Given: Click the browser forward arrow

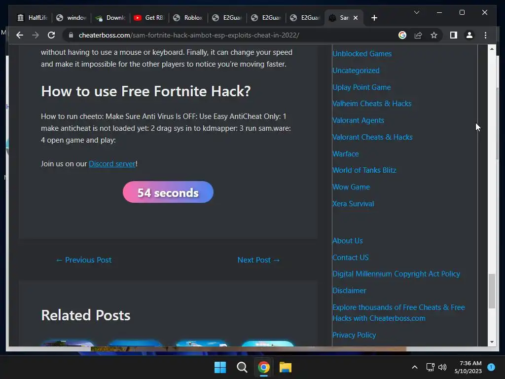Looking at the screenshot, I should click(x=36, y=35).
